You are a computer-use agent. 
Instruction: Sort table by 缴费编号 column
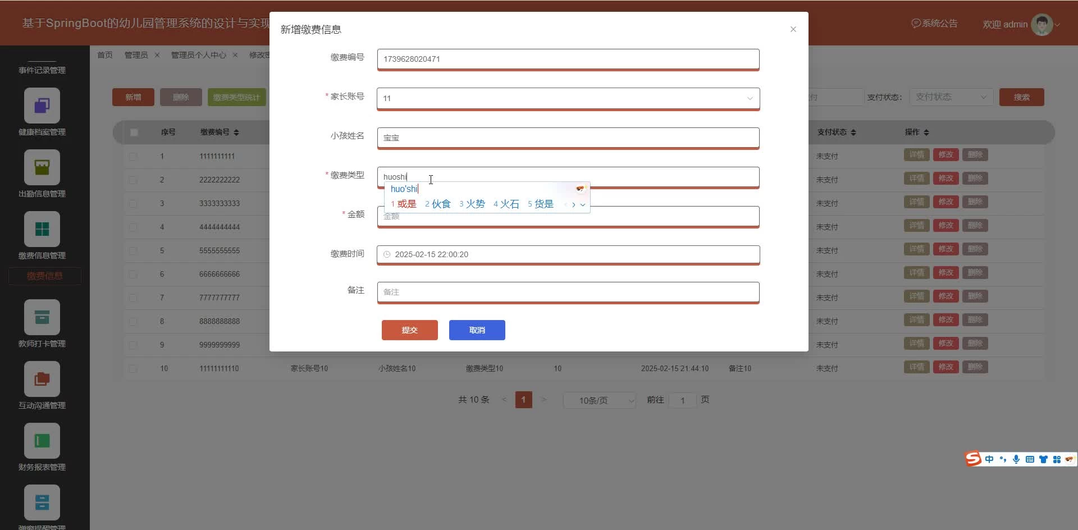(x=236, y=132)
